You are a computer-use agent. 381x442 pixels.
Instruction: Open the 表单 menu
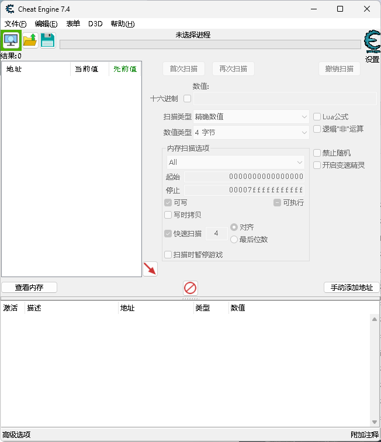coord(73,23)
